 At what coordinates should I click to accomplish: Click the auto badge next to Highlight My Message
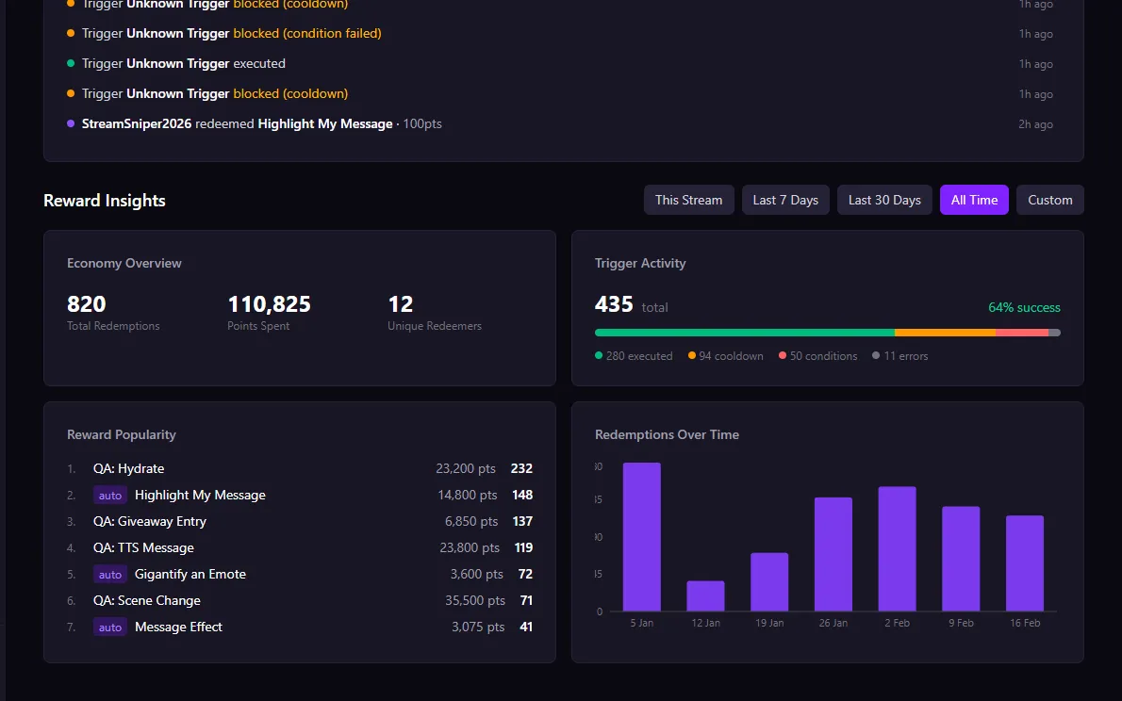(x=110, y=495)
